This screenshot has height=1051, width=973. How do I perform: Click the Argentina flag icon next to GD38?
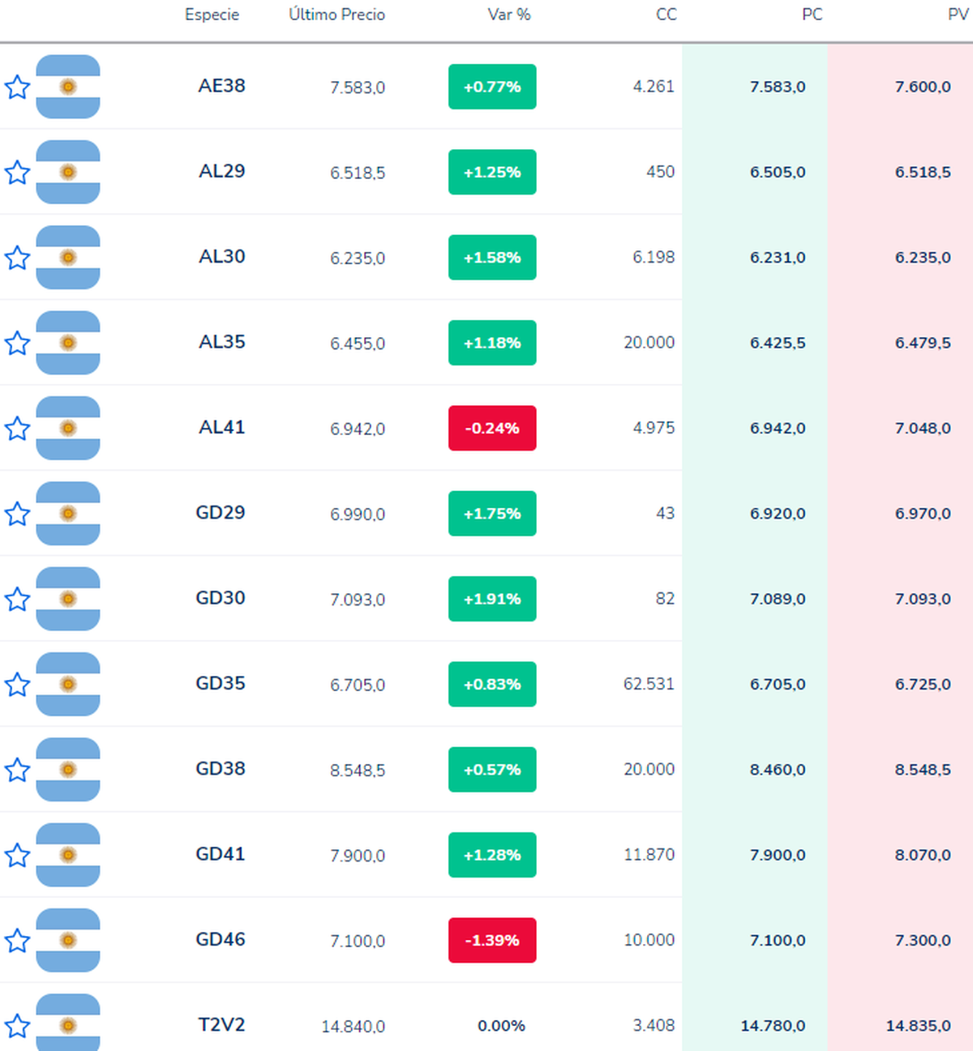pos(68,770)
